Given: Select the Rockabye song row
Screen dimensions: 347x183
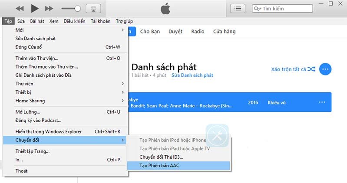Looking at the screenshot, I should pos(230,102).
